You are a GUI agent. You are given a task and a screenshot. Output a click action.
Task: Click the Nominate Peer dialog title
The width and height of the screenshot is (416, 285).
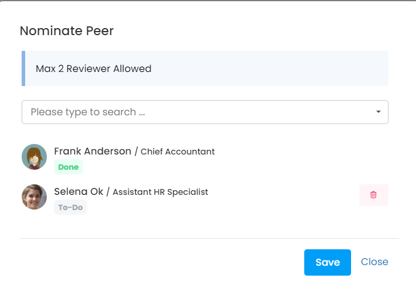(67, 31)
